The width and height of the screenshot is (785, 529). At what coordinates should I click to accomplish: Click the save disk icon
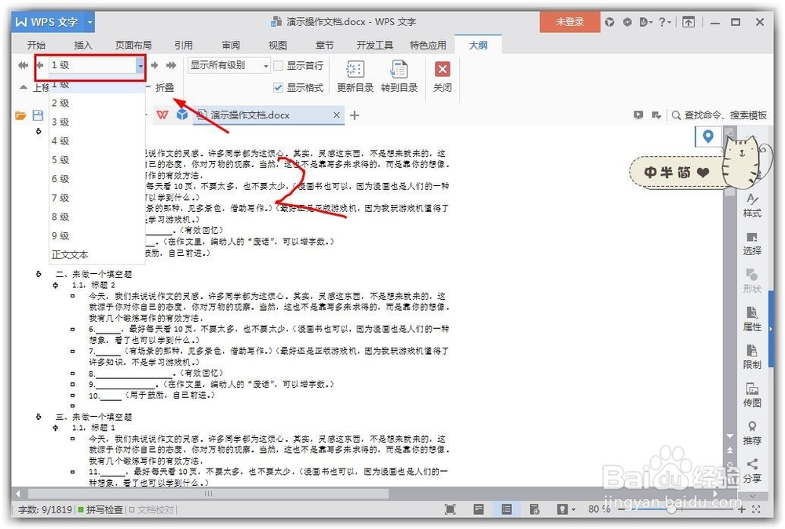click(x=38, y=115)
